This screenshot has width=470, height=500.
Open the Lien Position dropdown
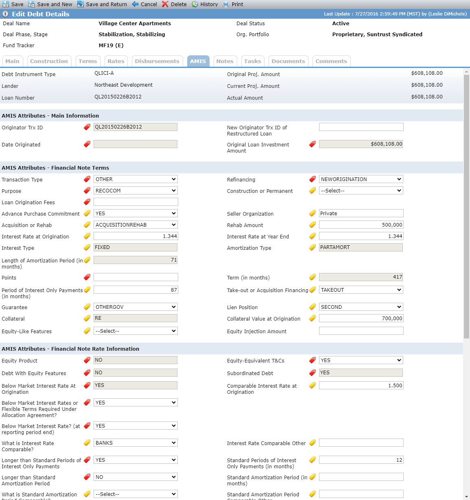pos(361,307)
